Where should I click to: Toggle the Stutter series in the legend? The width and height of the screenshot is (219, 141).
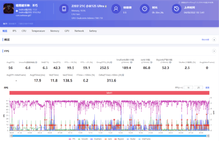tap(131, 139)
